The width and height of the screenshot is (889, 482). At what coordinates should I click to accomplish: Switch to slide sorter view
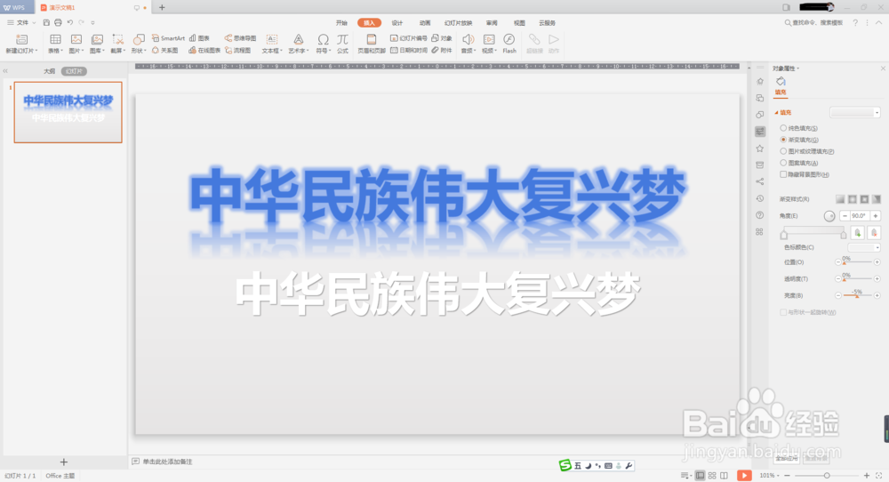click(x=712, y=475)
